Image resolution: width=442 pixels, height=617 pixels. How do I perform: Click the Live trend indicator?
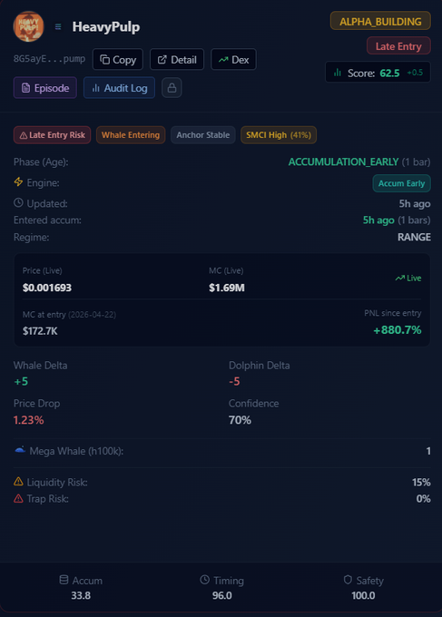click(x=408, y=279)
